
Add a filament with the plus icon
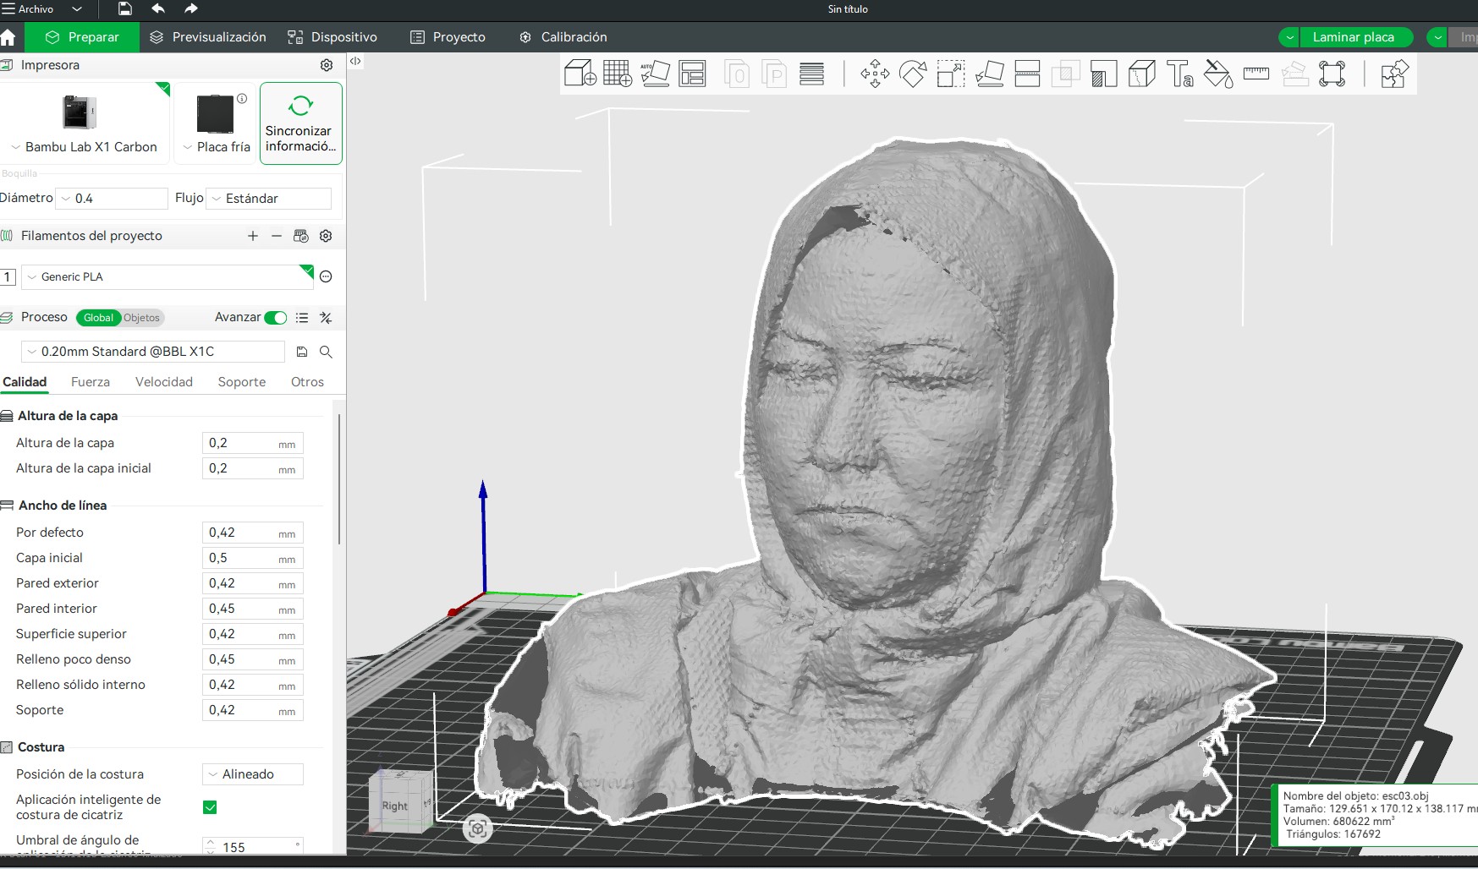pyautogui.click(x=252, y=236)
